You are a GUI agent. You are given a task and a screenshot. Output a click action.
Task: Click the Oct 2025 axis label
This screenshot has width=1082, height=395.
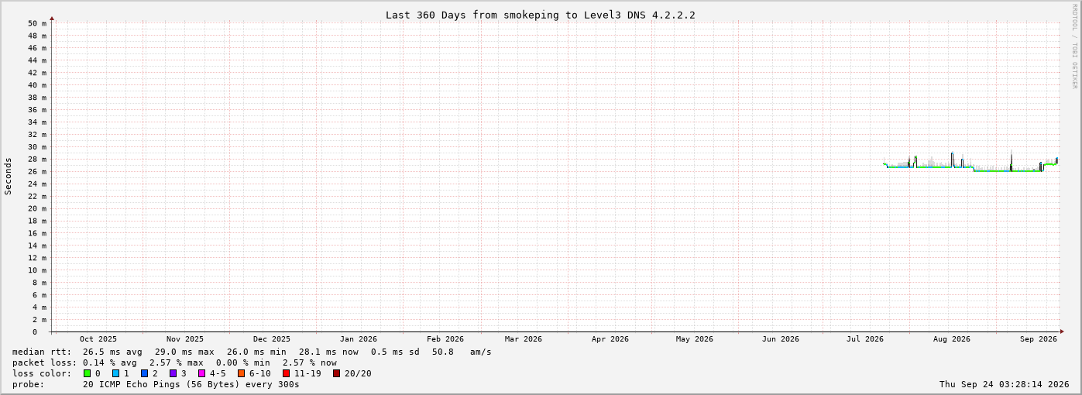point(98,338)
